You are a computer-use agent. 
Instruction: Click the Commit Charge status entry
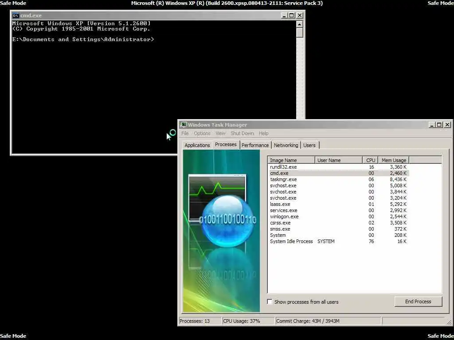coord(328,321)
